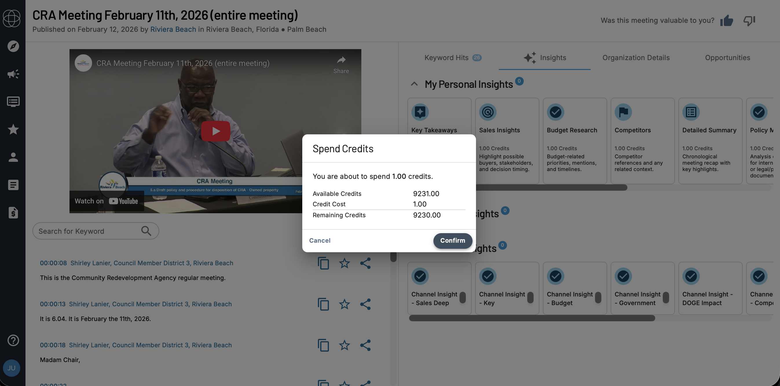Switch to the Organization Details tab
The height and width of the screenshot is (386, 780).
click(x=636, y=58)
